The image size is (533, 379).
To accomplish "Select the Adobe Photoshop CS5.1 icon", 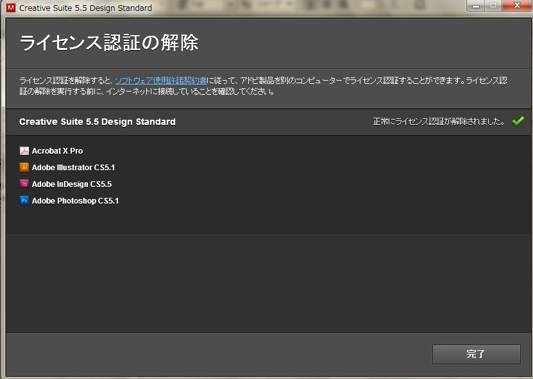I will pos(24,200).
